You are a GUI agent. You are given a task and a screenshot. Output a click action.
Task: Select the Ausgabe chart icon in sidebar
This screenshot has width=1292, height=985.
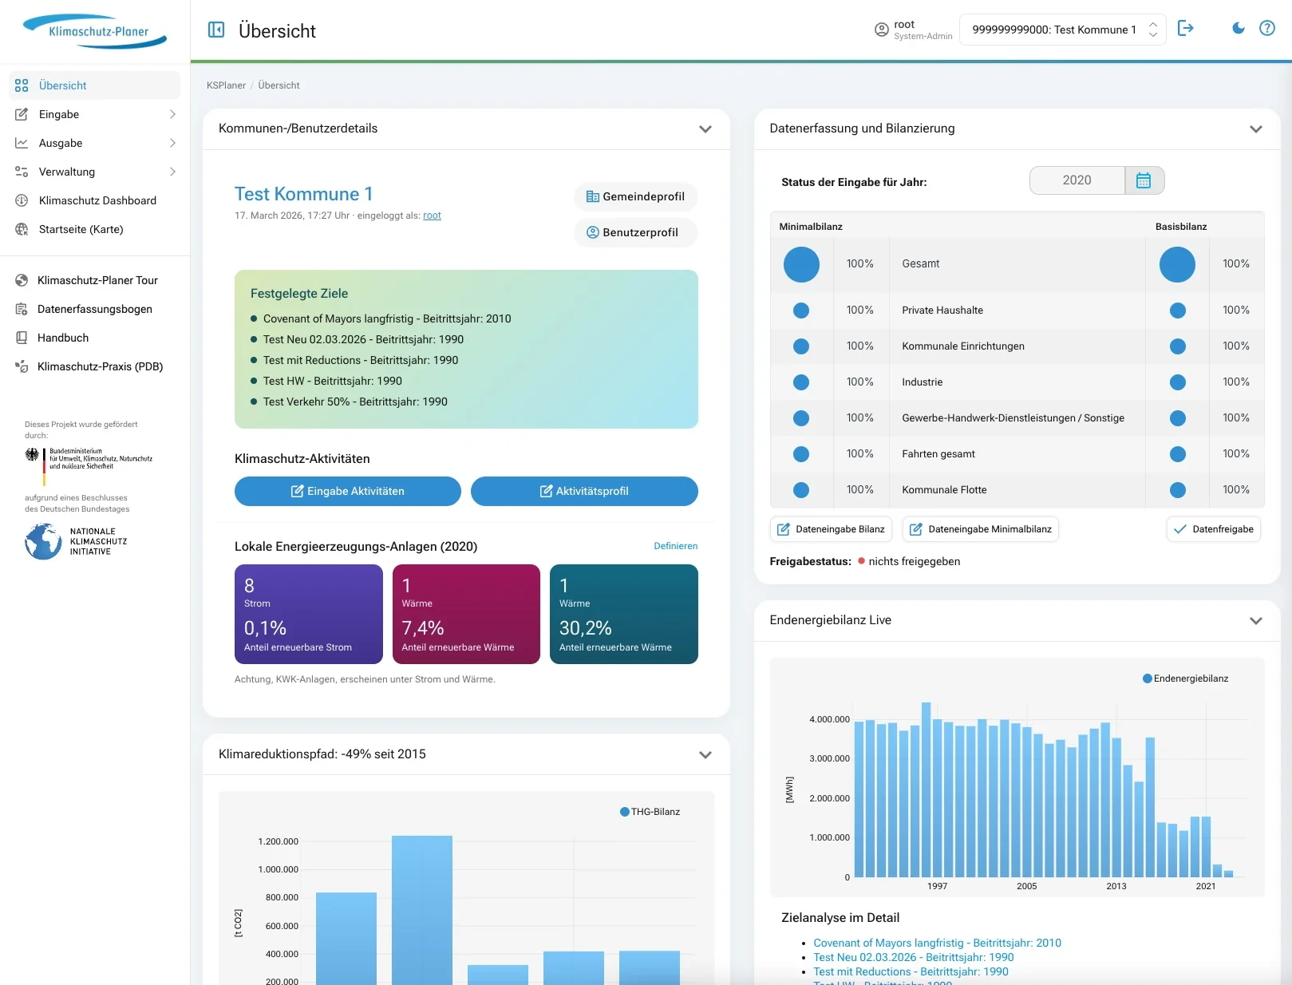tap(22, 143)
